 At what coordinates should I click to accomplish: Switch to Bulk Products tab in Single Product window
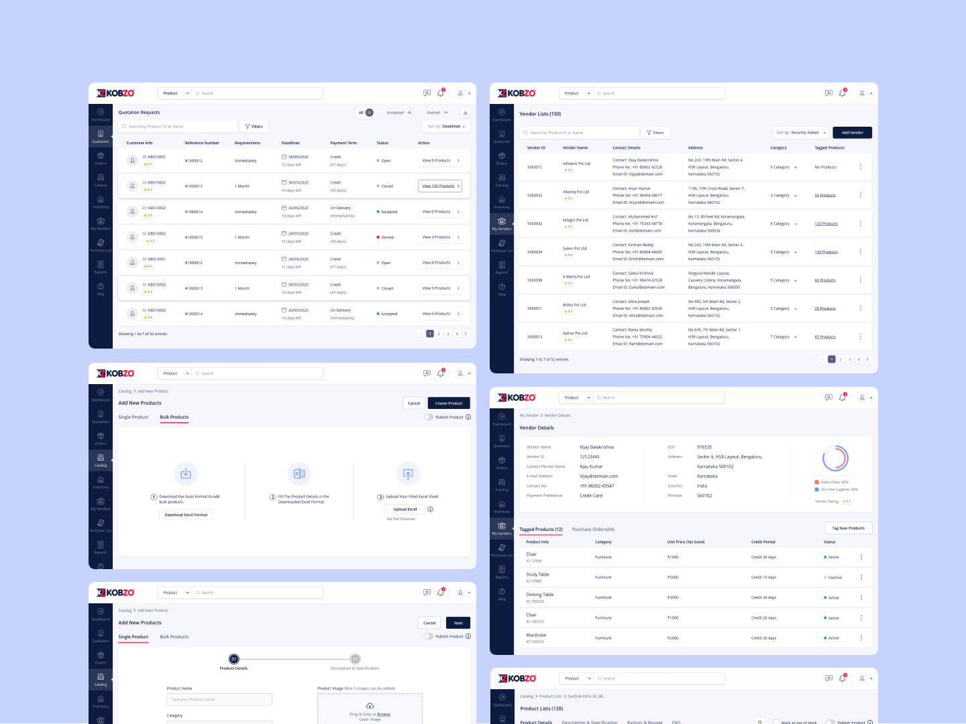point(174,637)
